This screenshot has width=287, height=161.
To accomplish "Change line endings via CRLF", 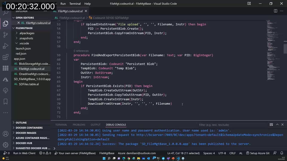I will point(233,153).
